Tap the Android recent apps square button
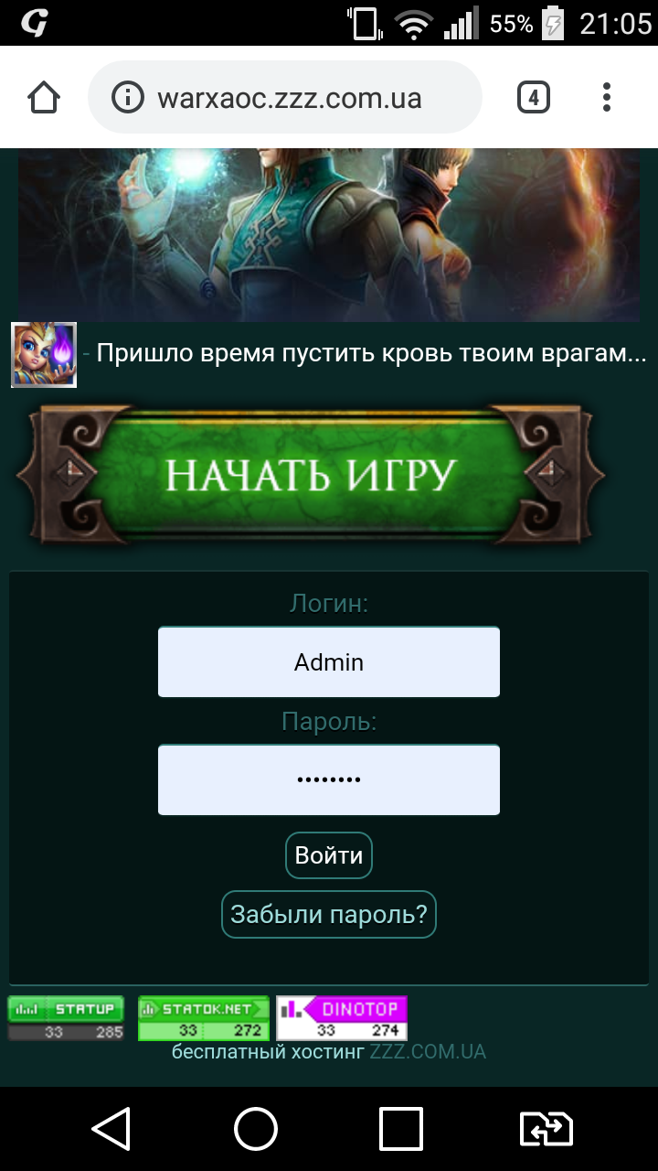 (x=401, y=1128)
